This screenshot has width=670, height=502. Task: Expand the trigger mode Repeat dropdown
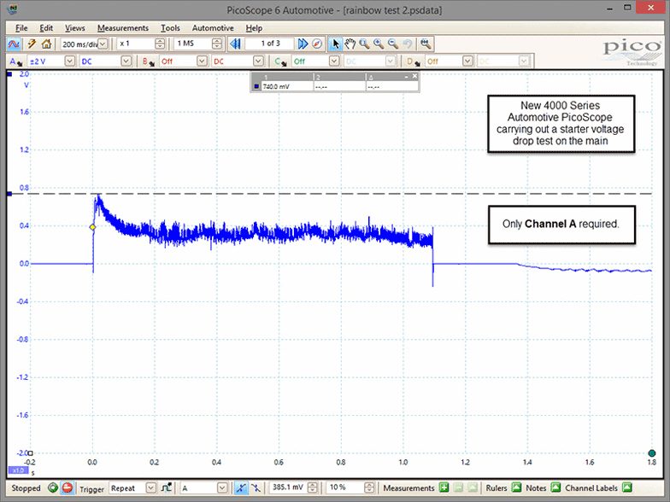point(150,487)
